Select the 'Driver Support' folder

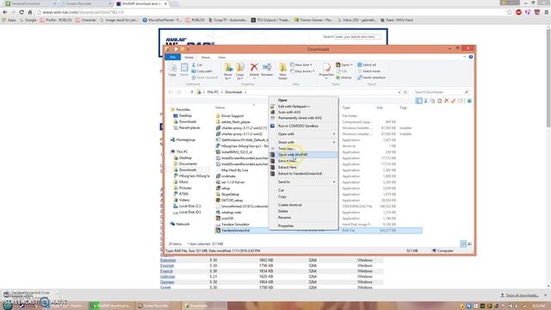[232, 116]
